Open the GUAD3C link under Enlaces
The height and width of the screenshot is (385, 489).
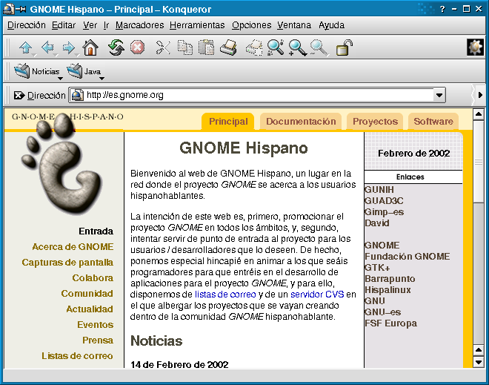click(x=384, y=201)
